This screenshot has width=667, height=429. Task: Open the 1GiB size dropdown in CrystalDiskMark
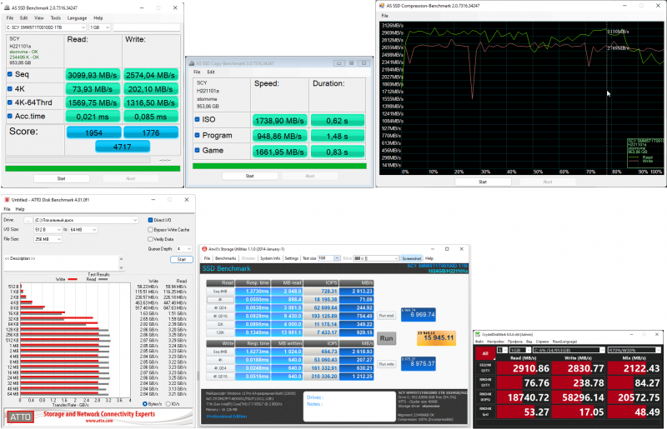coord(519,350)
